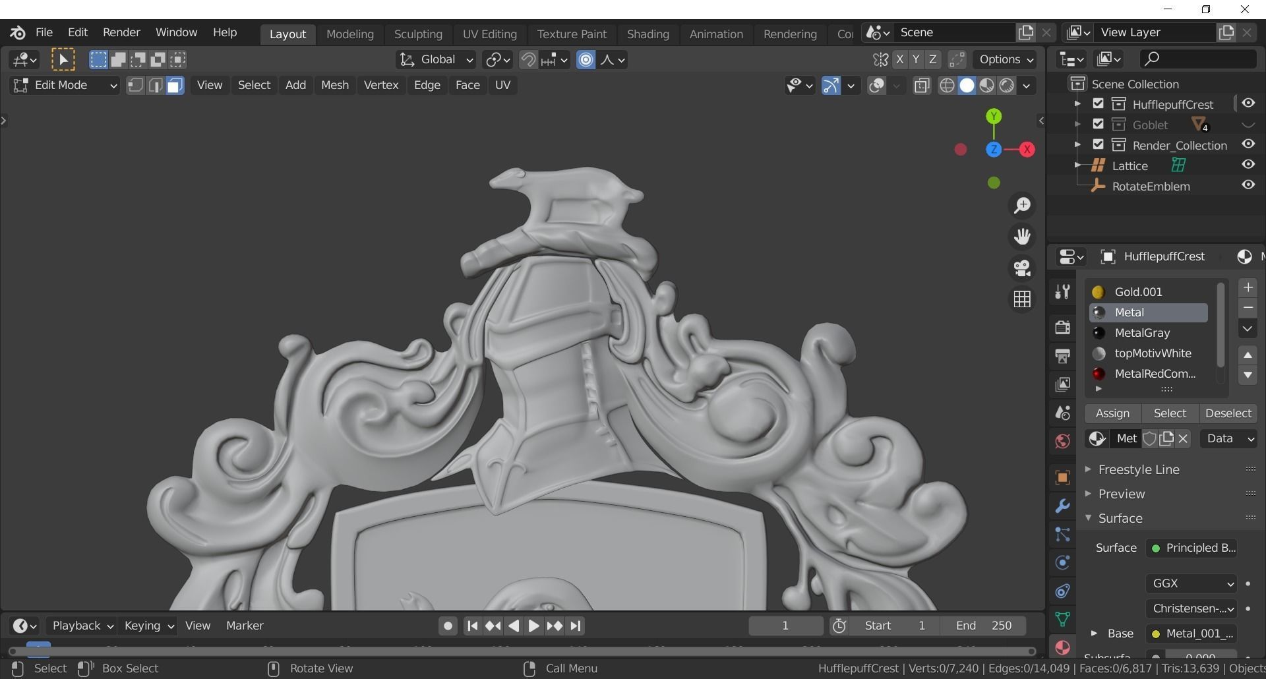This screenshot has height=679, width=1266.
Task: Open GGX distribution dropdown
Action: (x=1191, y=583)
